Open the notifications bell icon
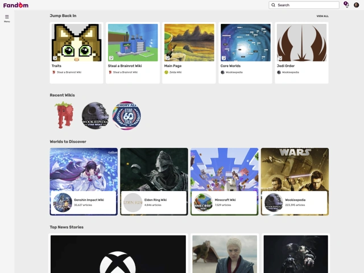 point(346,5)
